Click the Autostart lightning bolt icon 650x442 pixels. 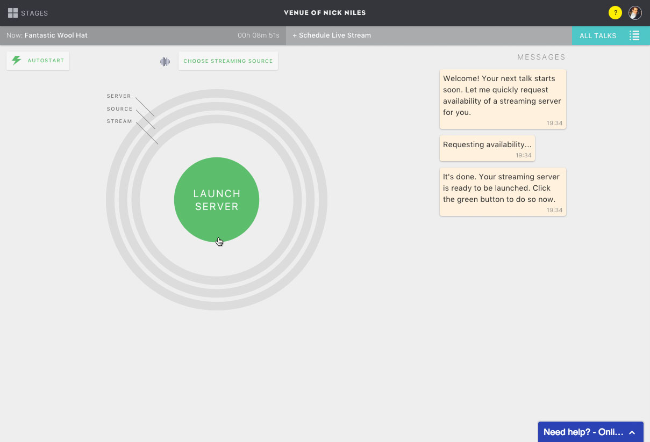17,61
